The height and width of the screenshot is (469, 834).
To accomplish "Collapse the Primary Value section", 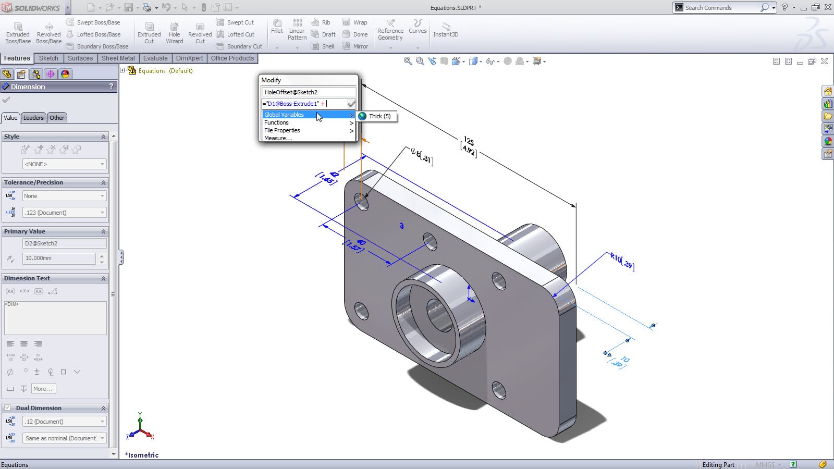I will (x=103, y=231).
